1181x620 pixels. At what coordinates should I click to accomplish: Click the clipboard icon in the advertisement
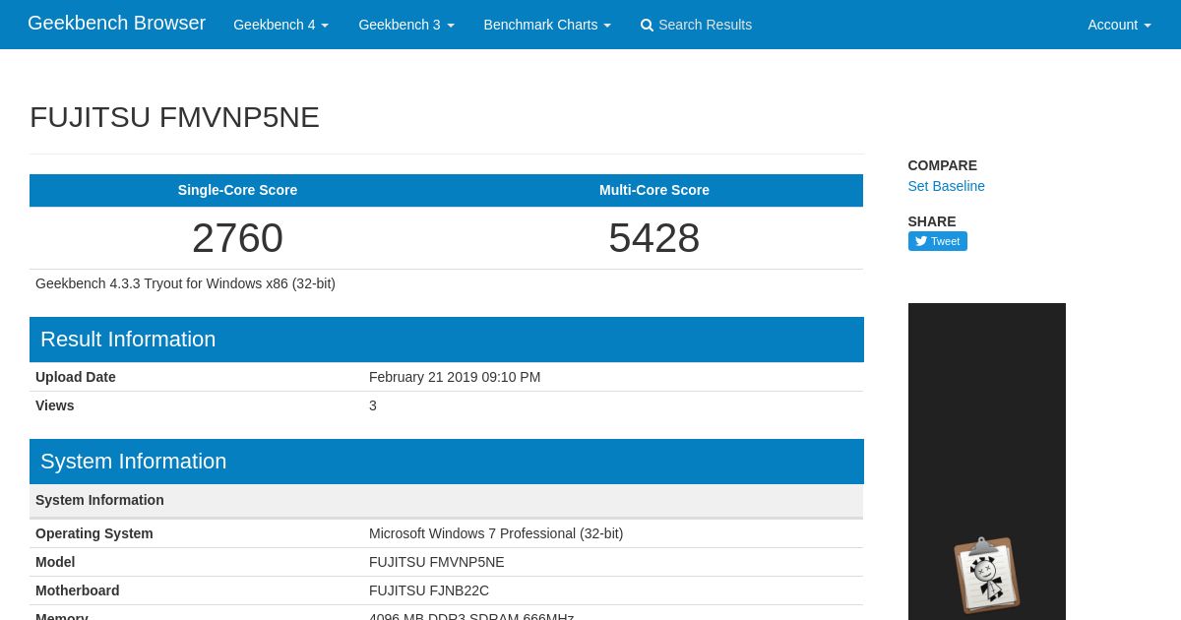point(986,576)
